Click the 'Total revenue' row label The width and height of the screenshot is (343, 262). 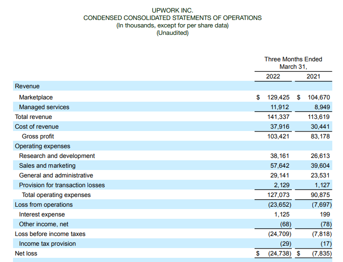34,117
